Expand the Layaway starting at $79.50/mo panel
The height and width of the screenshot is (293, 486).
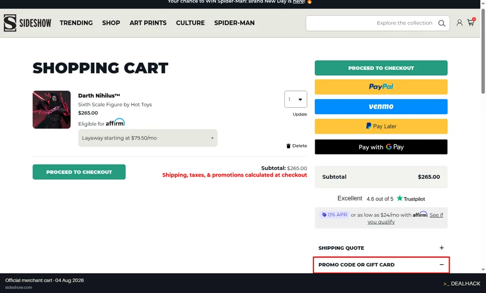148,138
